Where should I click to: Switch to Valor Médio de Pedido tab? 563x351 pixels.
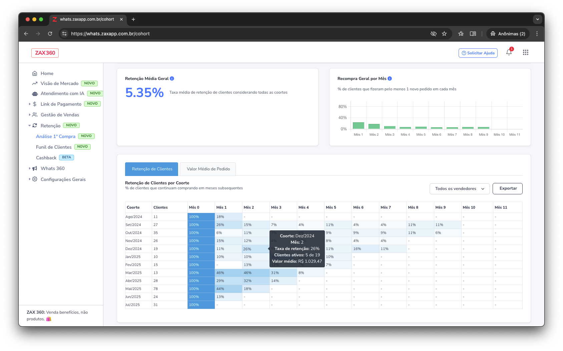click(208, 169)
